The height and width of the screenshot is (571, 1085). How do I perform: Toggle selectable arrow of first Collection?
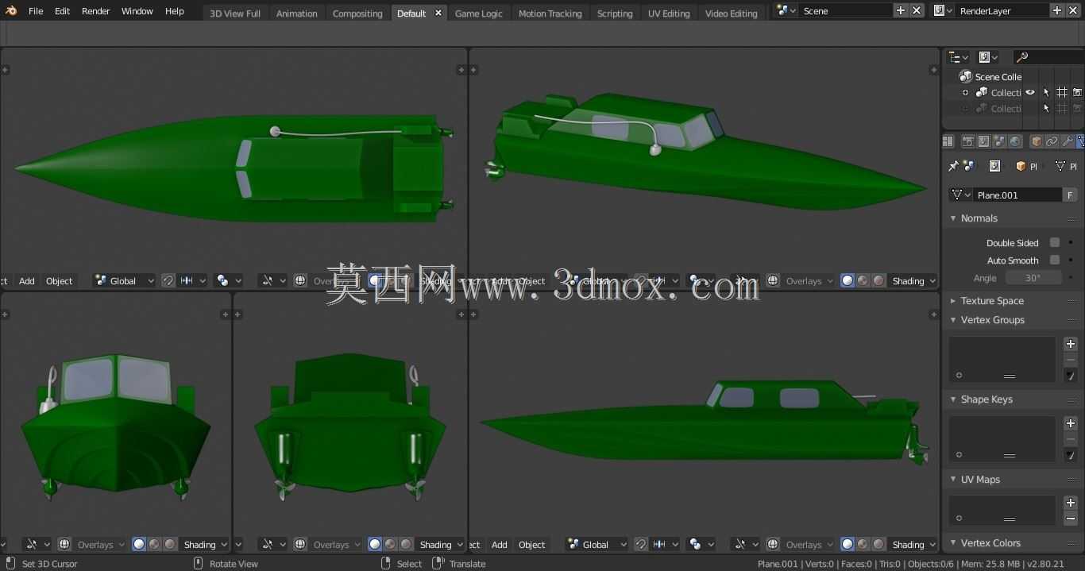tap(1046, 93)
